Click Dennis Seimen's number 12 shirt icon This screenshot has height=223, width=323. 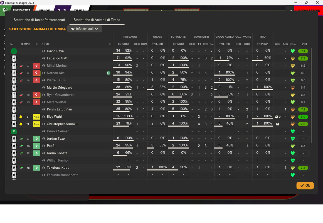point(14,131)
